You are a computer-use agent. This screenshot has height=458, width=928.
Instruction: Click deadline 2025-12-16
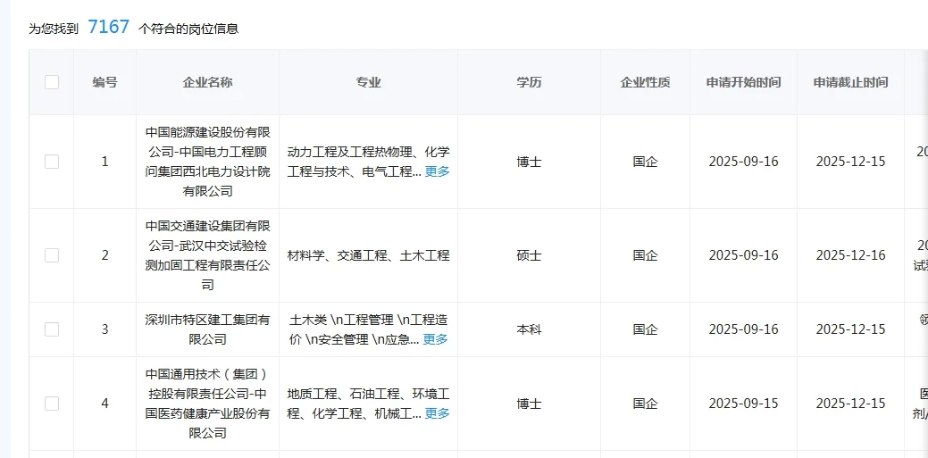[x=850, y=255]
